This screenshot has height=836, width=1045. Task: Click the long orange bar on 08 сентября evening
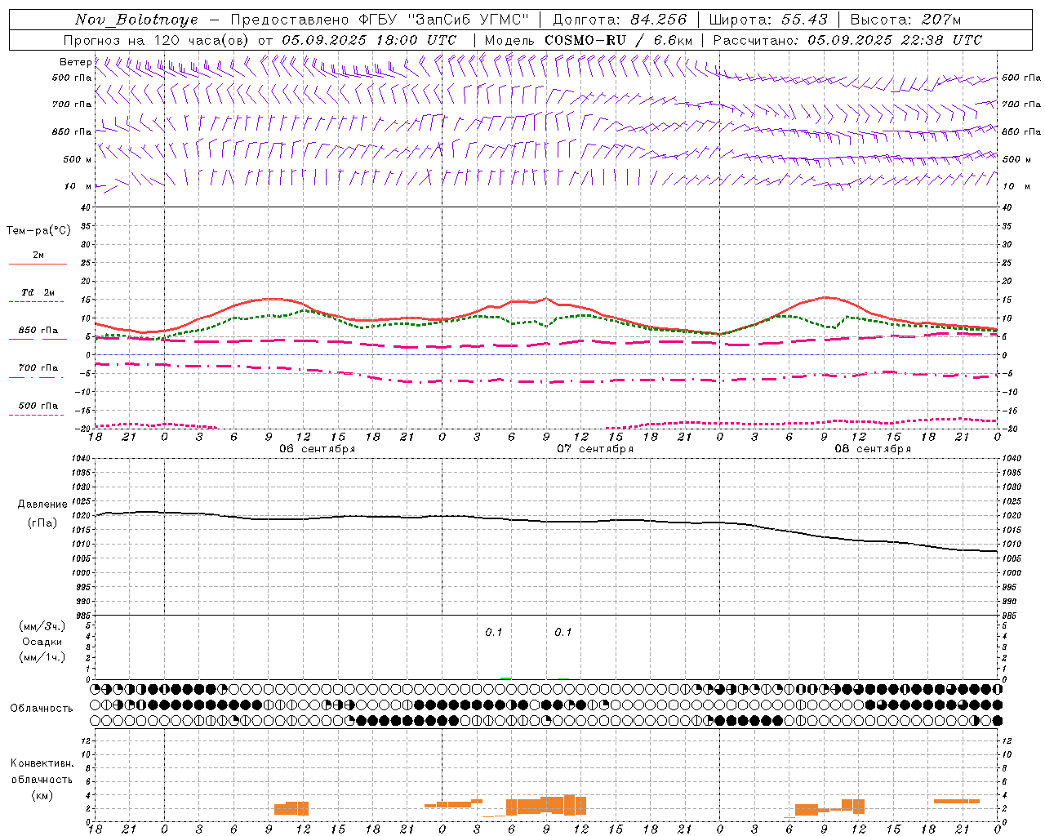click(x=957, y=801)
